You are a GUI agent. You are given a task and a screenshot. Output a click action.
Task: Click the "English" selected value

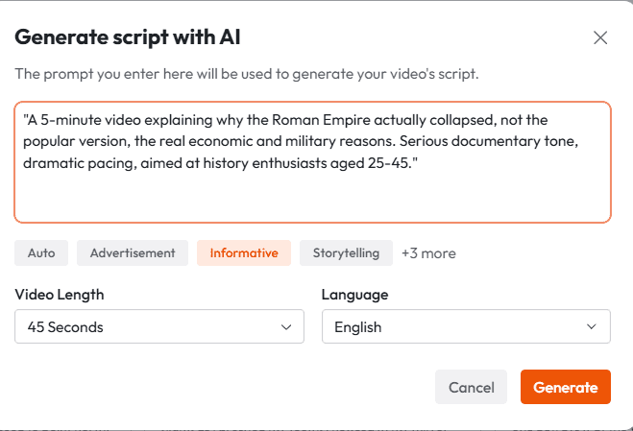click(x=357, y=327)
